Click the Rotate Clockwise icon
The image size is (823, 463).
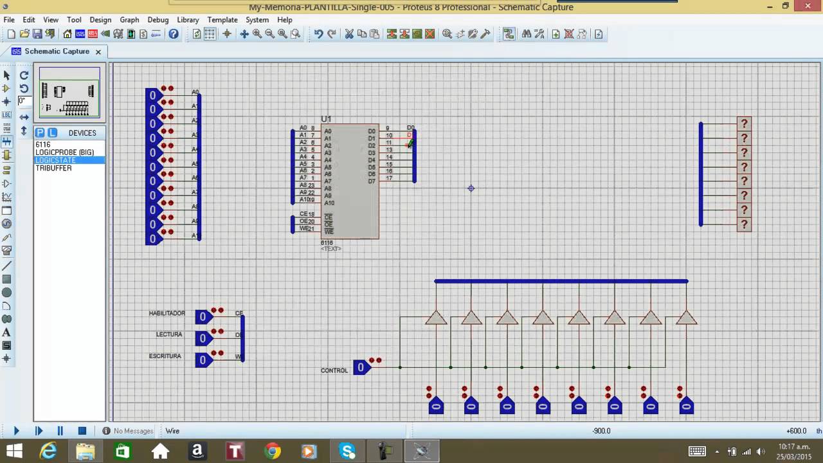click(x=24, y=75)
